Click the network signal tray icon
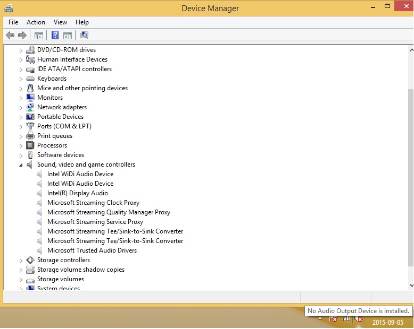Viewport: 414px width, 329px height. (x=346, y=319)
